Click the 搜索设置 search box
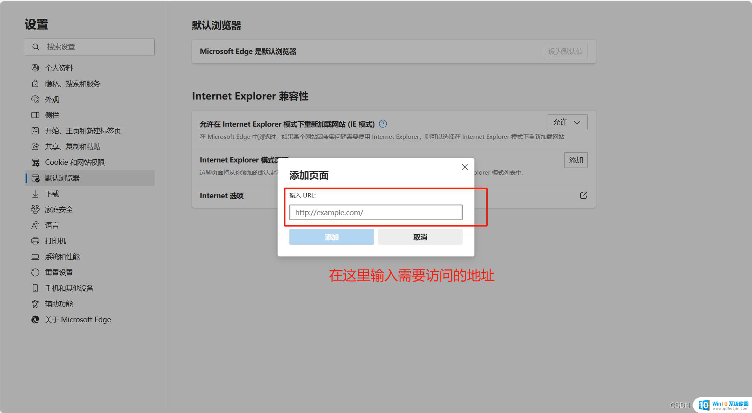752x413 pixels. point(90,47)
